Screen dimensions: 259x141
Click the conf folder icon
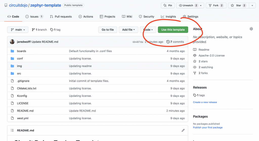(x=12, y=58)
